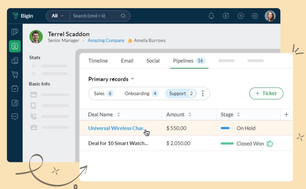This screenshot has height=189, width=306.
Task: Select the Onboarding pipeline filter
Action: tap(141, 93)
